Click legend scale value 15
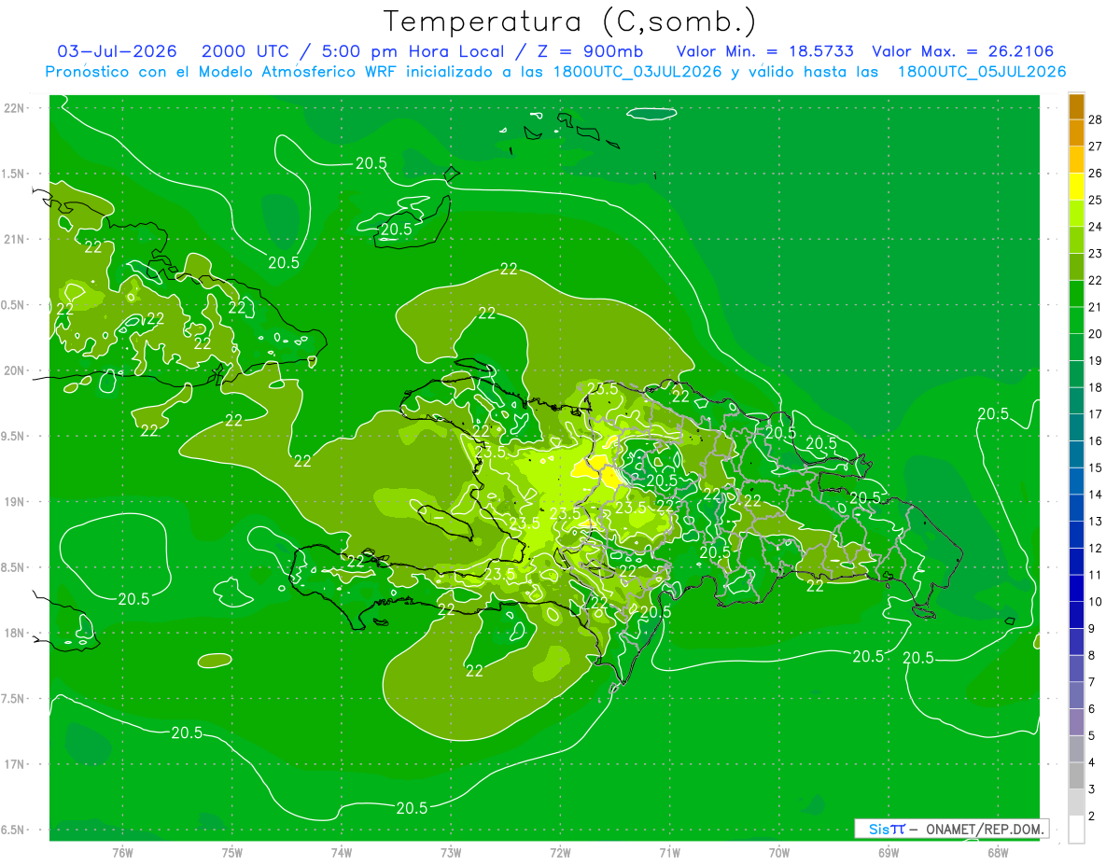Viewport: 1120px width, 865px height. [x=1096, y=467]
